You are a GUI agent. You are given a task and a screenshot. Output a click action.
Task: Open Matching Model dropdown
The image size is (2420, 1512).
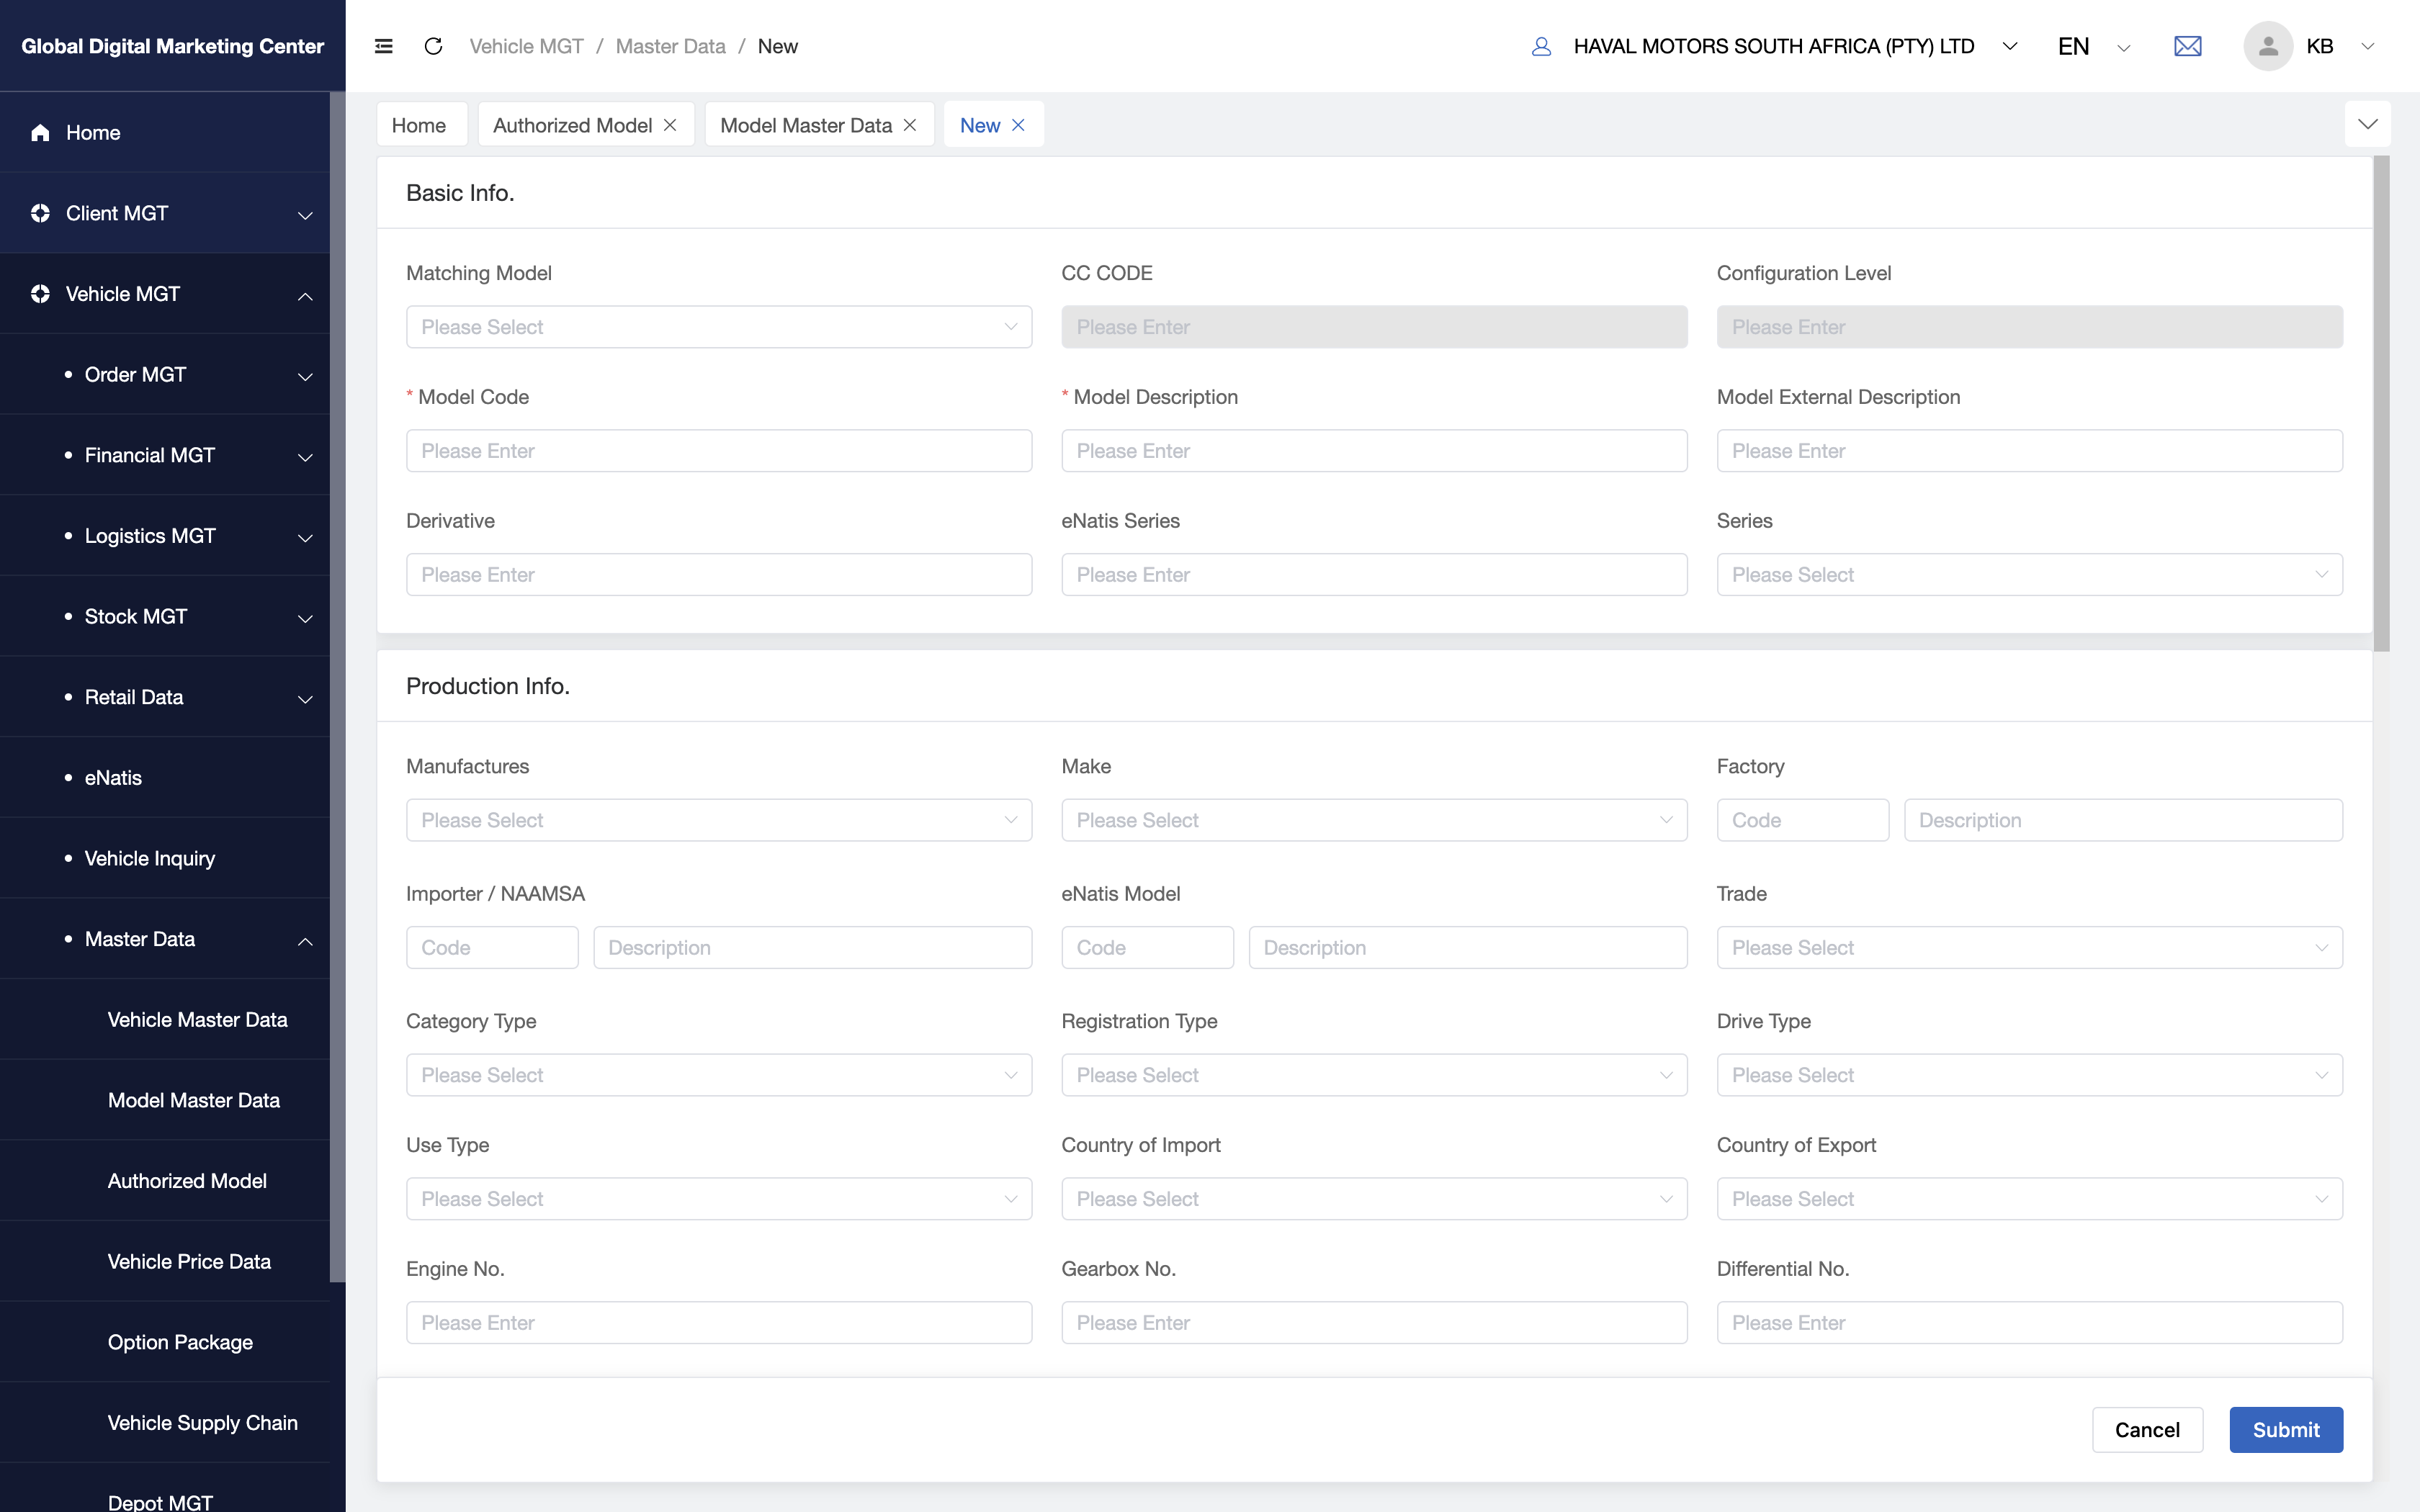coord(719,327)
